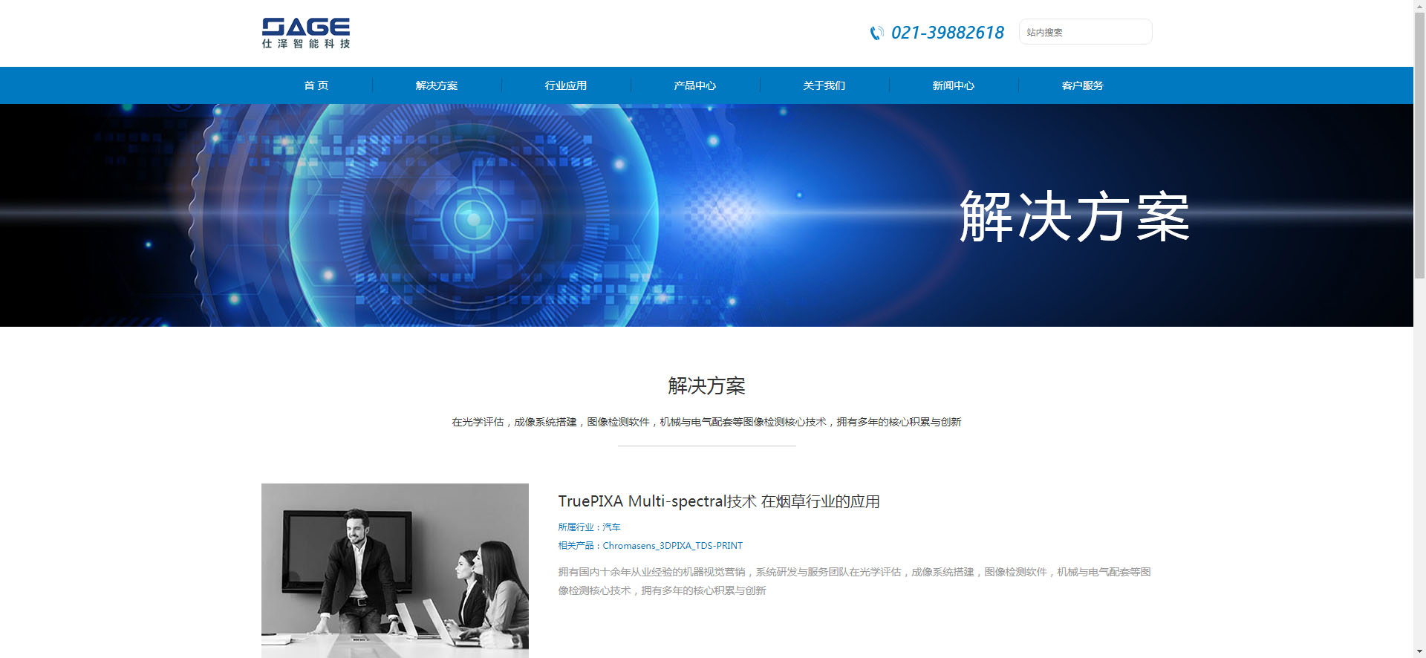The image size is (1426, 658).
Task: Navigate to 关于我们 page
Action: [824, 85]
